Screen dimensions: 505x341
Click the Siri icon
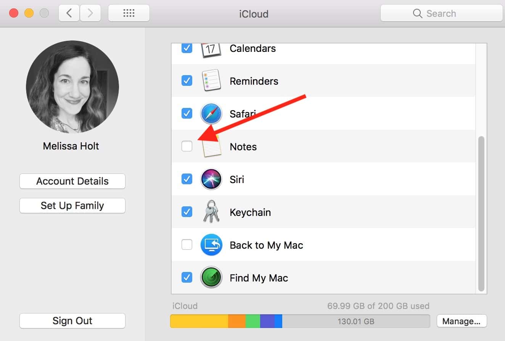click(x=211, y=179)
